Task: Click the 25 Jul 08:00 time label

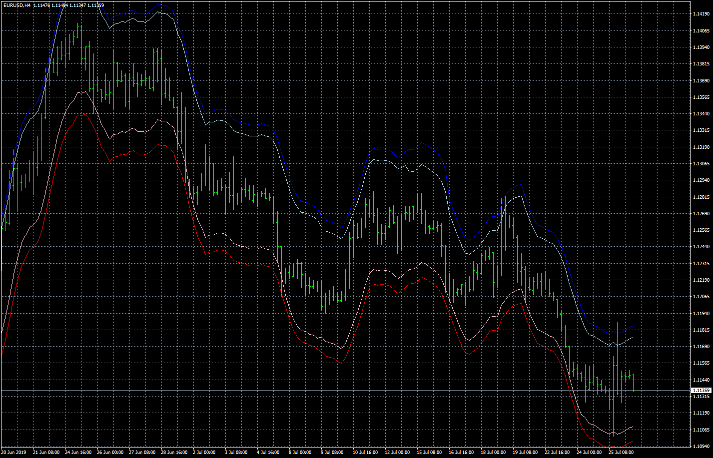Action: click(622, 453)
